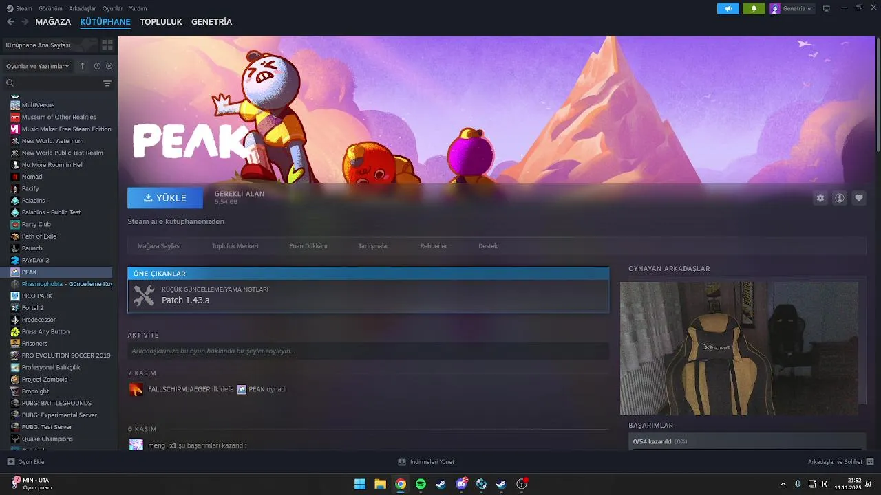The image size is (881, 495).
Task: Expand the Oyunlar ve Yazılımlar dropdown
Action: (38, 66)
